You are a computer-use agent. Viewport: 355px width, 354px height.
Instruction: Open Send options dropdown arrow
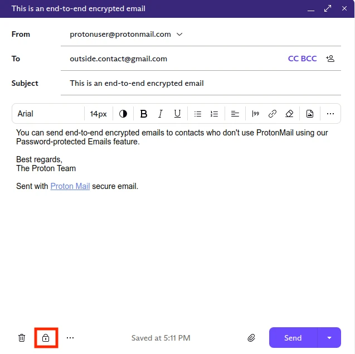pos(329,338)
